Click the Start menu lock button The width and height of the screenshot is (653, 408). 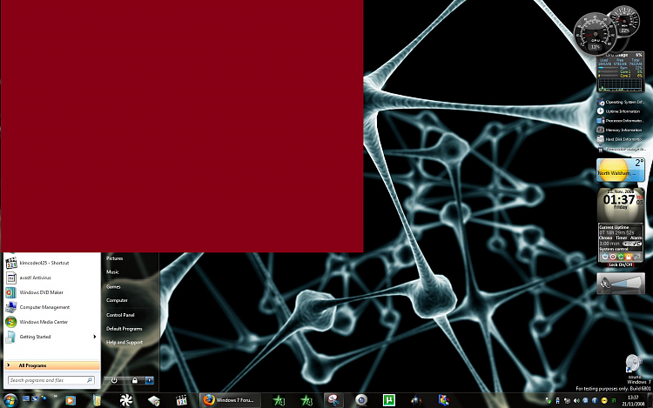click(134, 380)
